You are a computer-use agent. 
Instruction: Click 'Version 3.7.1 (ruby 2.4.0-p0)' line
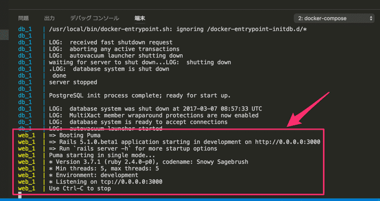point(149,162)
